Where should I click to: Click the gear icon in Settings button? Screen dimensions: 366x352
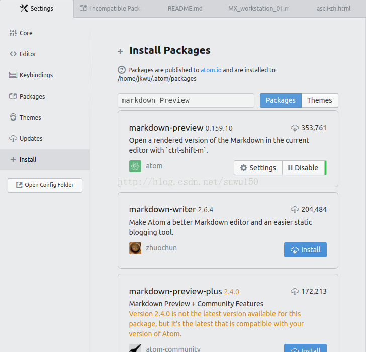[243, 168]
